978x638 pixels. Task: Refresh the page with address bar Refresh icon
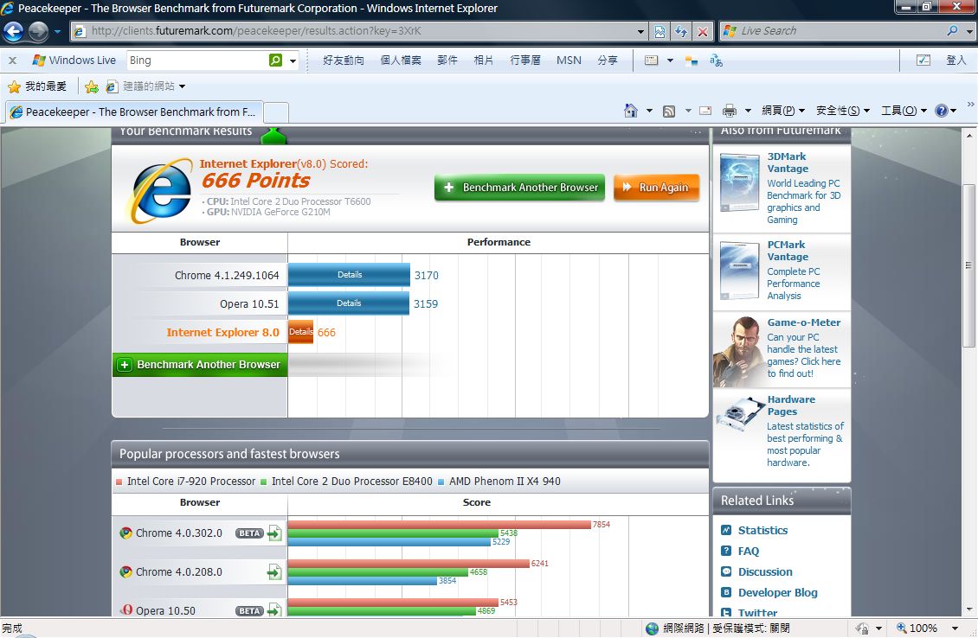point(681,31)
